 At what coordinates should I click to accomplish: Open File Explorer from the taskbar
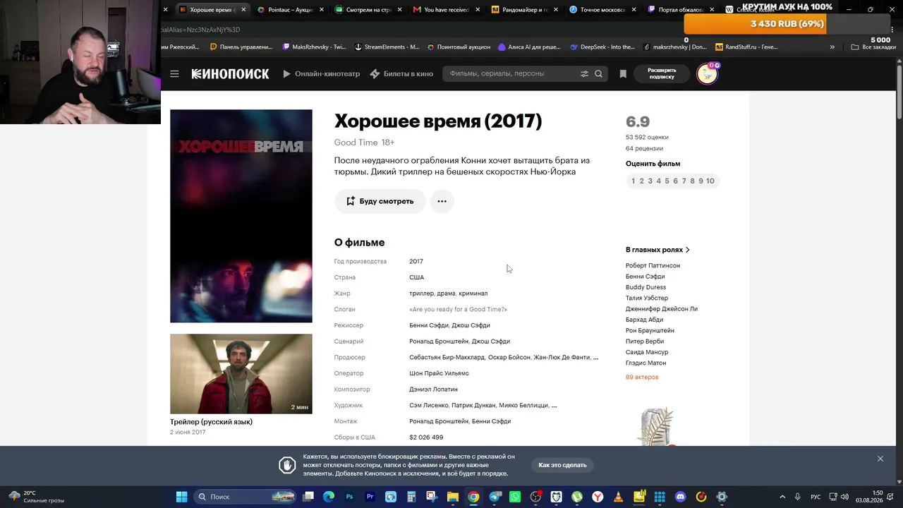453,497
